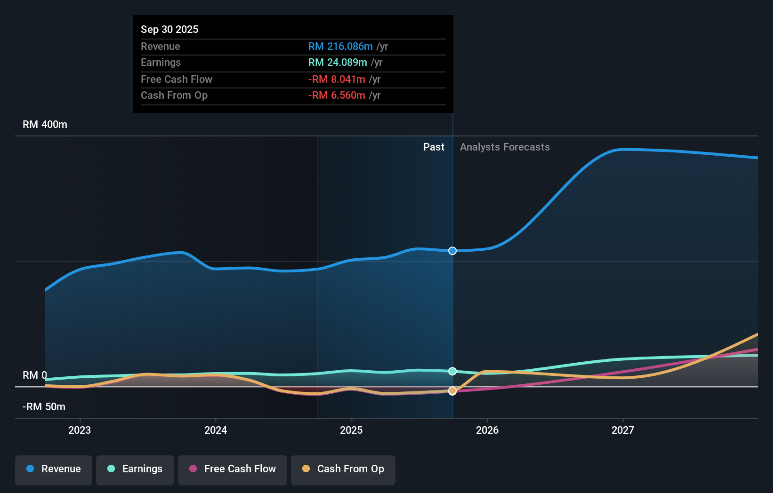Click the blue Revenue legend dot
The height and width of the screenshot is (493, 773).
30,469
